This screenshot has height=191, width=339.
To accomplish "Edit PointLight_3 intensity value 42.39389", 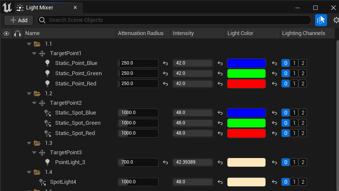I will click(193, 162).
